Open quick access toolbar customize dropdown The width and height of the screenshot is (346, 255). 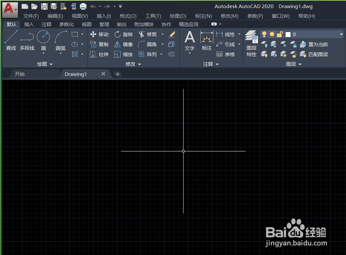coord(120,6)
